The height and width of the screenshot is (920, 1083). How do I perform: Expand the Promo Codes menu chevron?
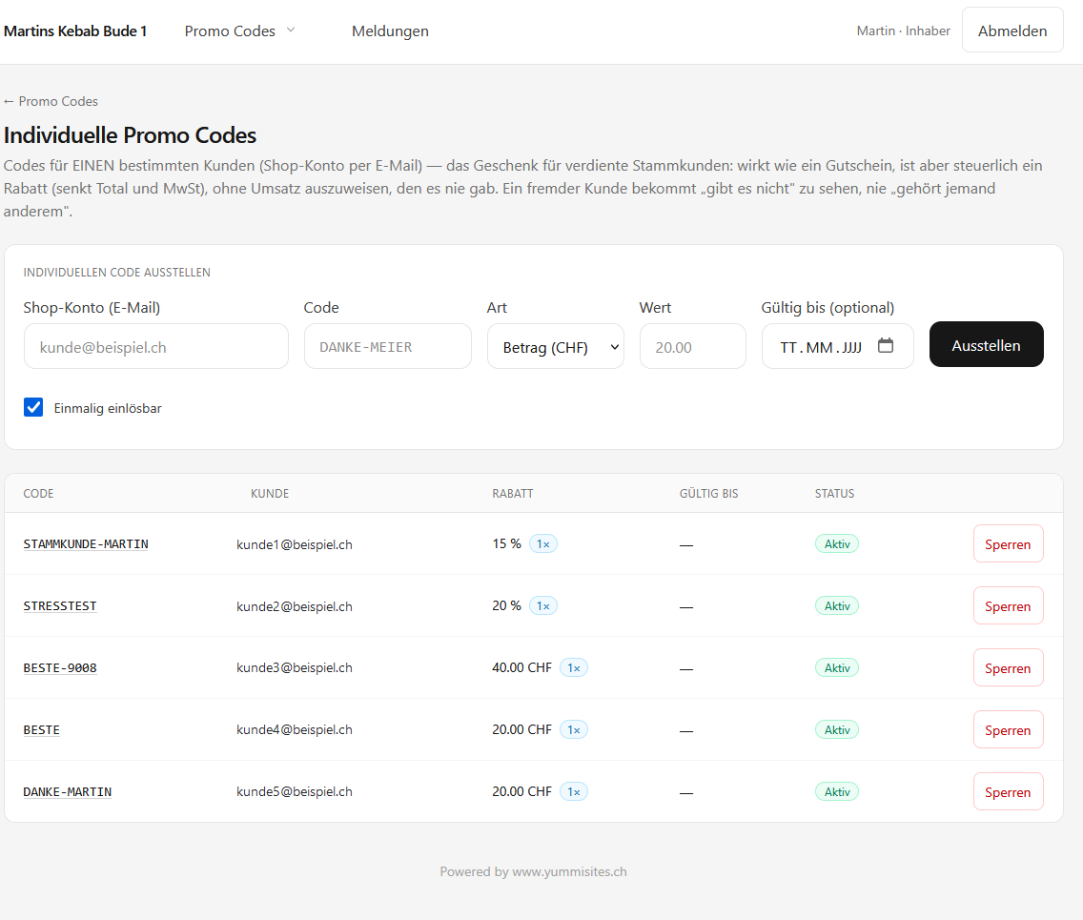point(291,30)
